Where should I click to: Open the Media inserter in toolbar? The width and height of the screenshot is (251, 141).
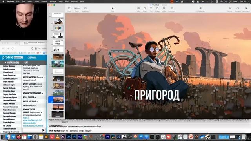click(x=164, y=9)
